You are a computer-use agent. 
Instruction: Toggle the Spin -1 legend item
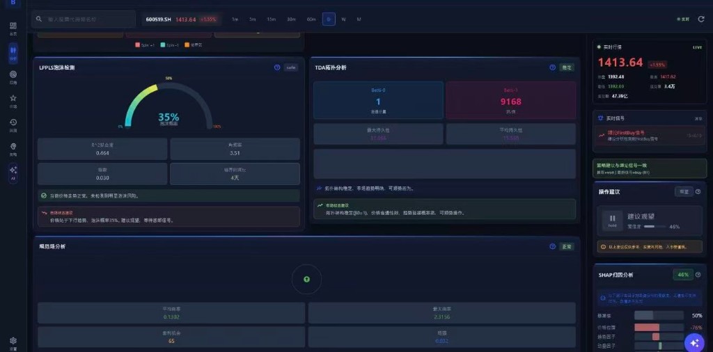pos(170,45)
